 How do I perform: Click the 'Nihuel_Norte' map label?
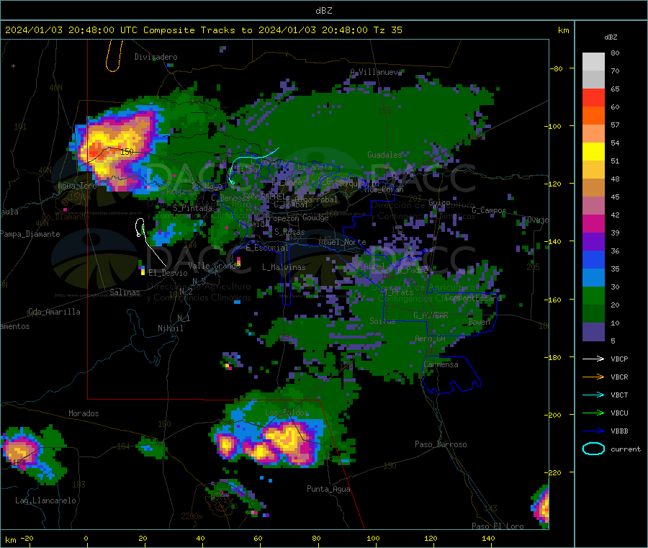point(342,242)
